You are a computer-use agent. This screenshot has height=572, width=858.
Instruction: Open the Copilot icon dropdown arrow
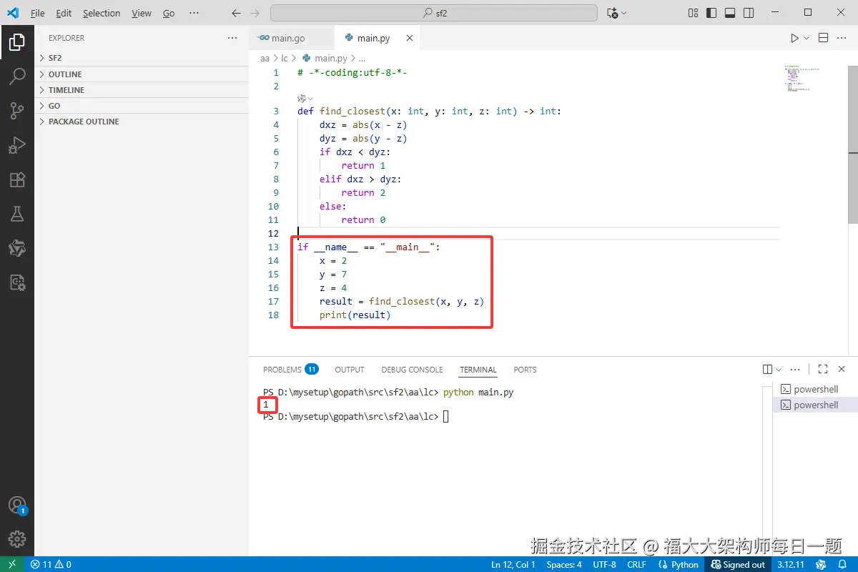coord(623,13)
